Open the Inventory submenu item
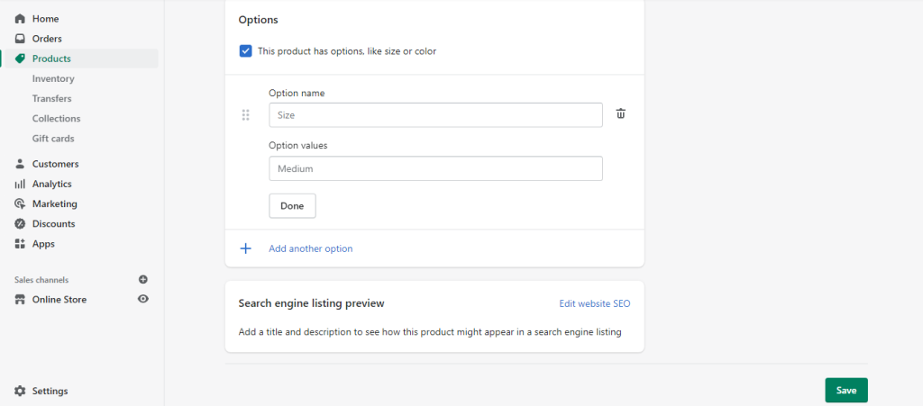This screenshot has height=406, width=923. (53, 78)
